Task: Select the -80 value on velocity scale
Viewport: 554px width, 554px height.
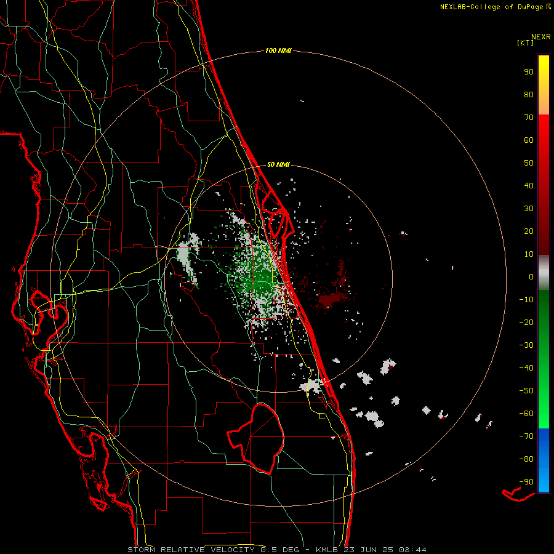Action: tap(526, 459)
